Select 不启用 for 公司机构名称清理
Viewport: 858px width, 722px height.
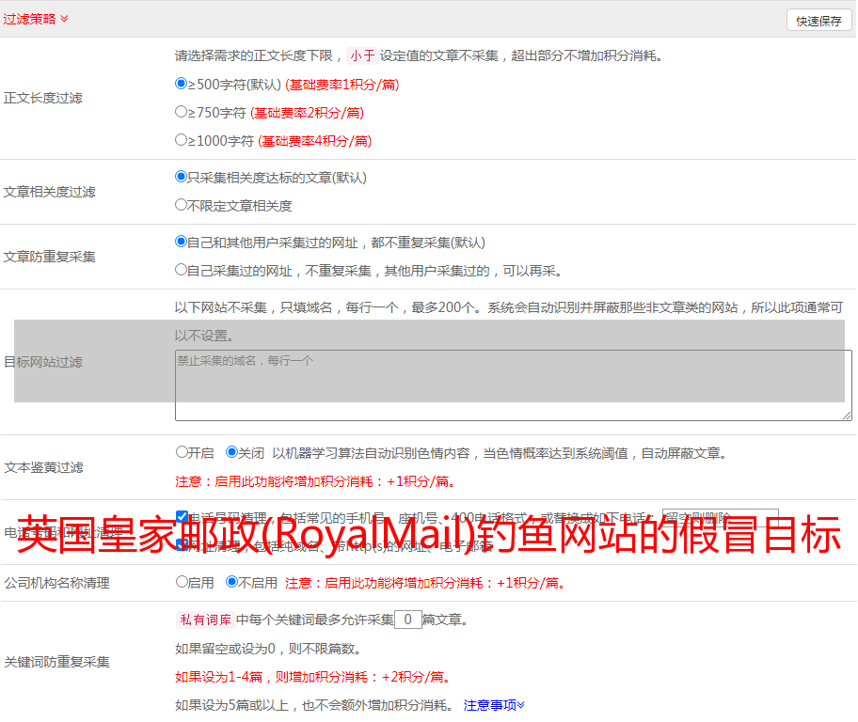click(232, 581)
